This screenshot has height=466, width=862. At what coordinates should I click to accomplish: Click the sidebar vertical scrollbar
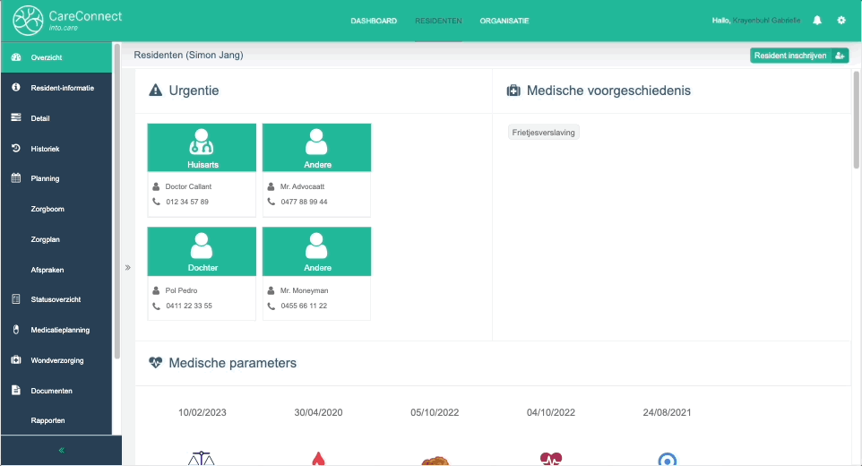(x=116, y=201)
